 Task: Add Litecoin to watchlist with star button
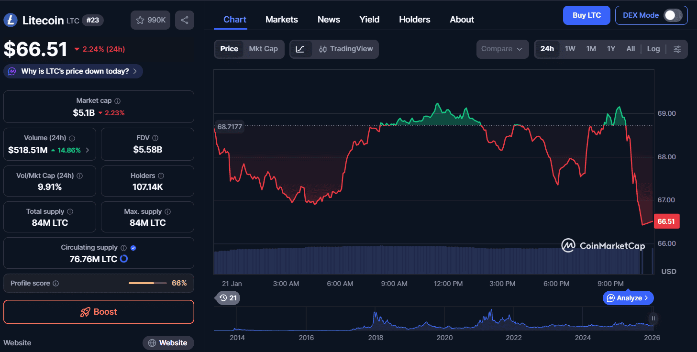pyautogui.click(x=150, y=20)
